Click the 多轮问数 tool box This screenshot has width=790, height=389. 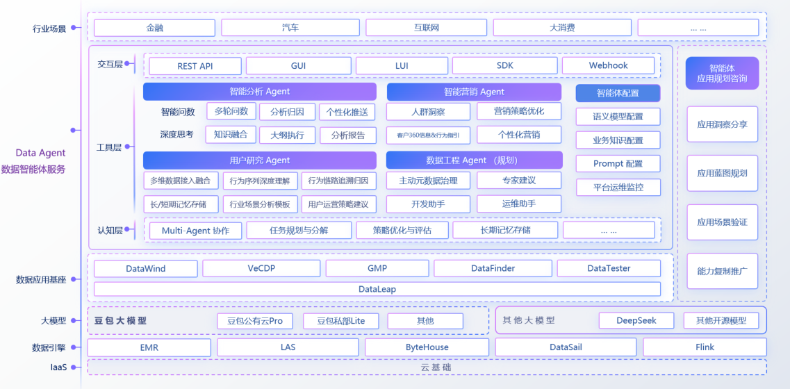pos(231,112)
